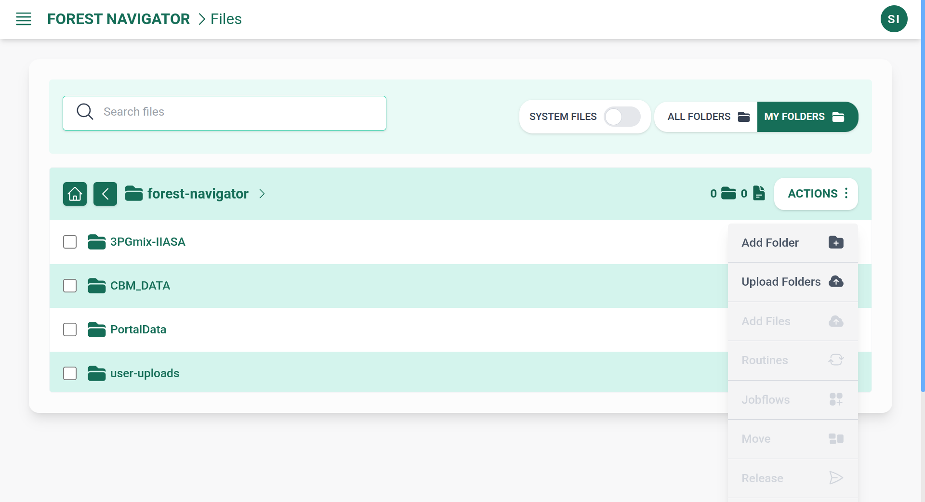Go to home folder icon
Screen dimensions: 925x502
[x=75, y=194]
